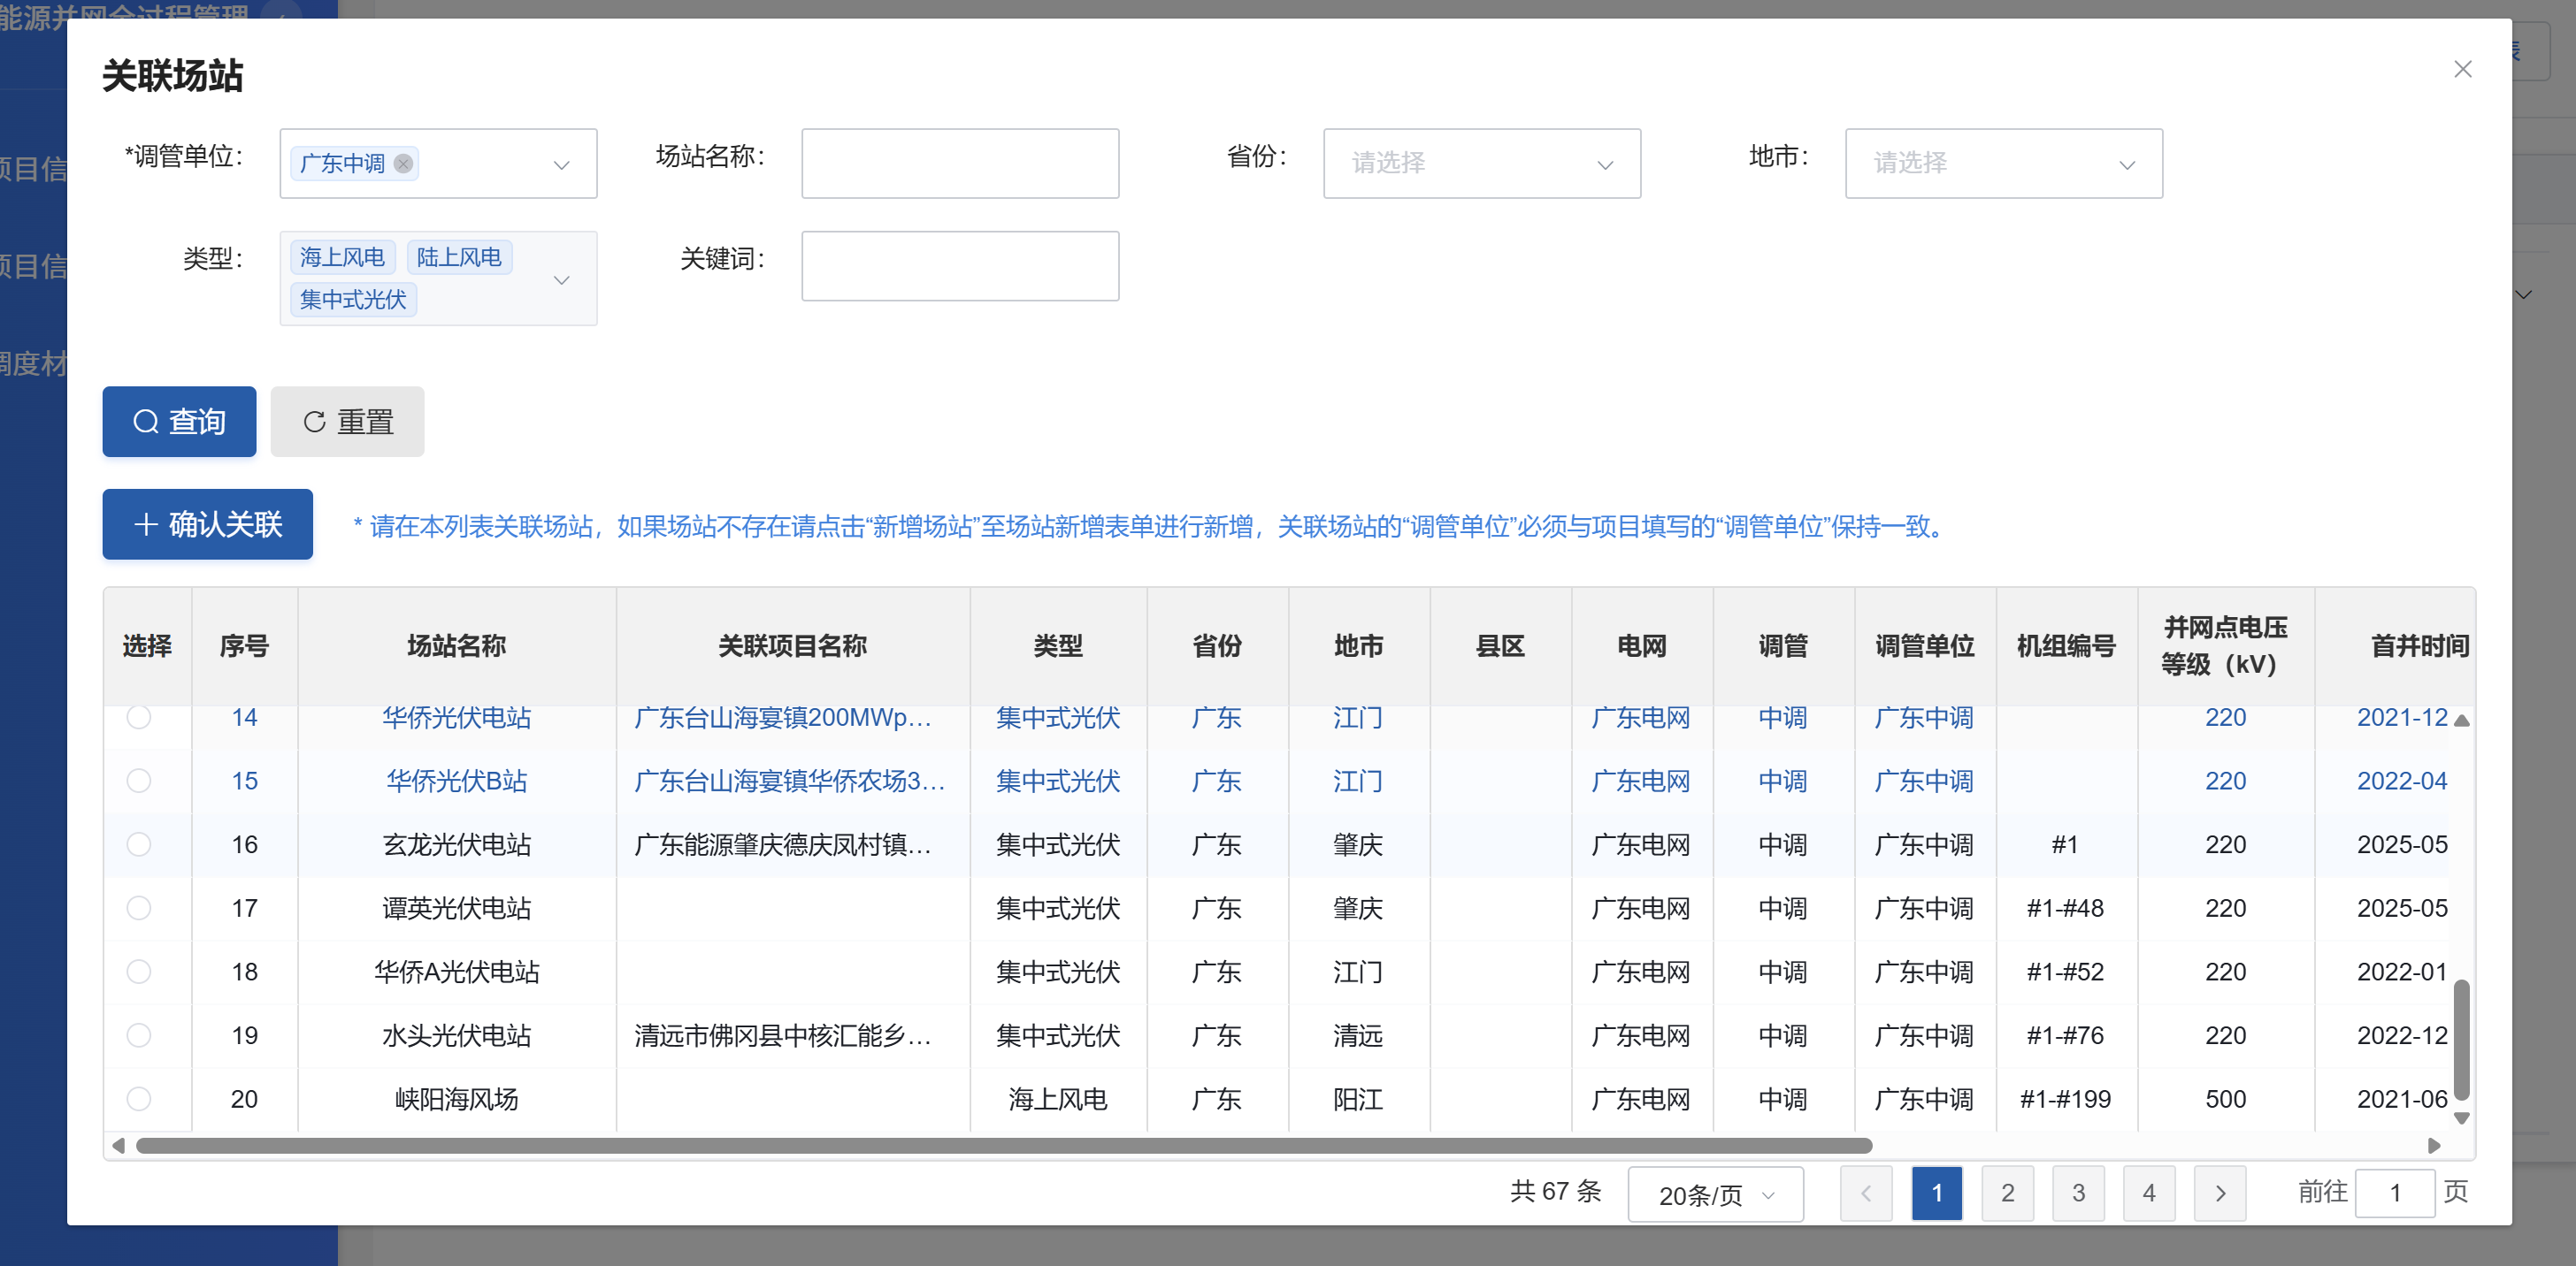Image resolution: width=2576 pixels, height=1266 pixels.
Task: Click the 并网点电压等级 column header
Action: [x=2226, y=646]
